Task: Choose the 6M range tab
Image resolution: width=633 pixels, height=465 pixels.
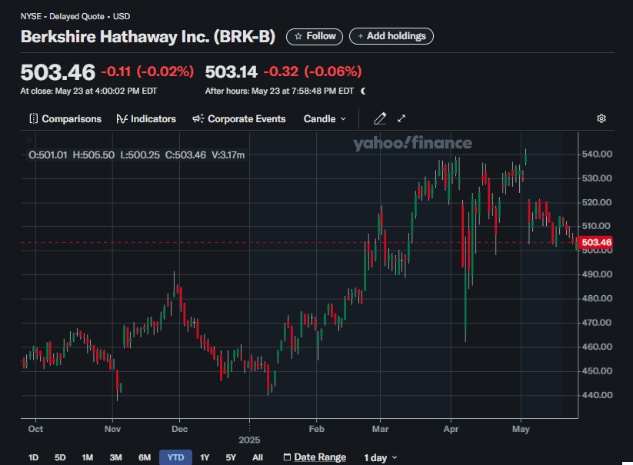Action: [x=145, y=457]
